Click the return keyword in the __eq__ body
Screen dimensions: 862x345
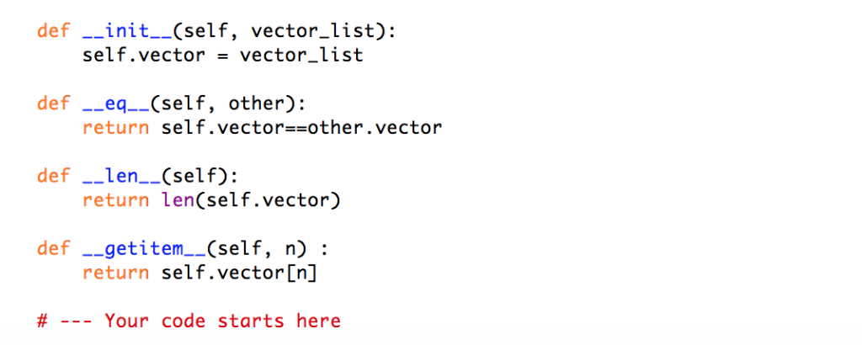[115, 129]
